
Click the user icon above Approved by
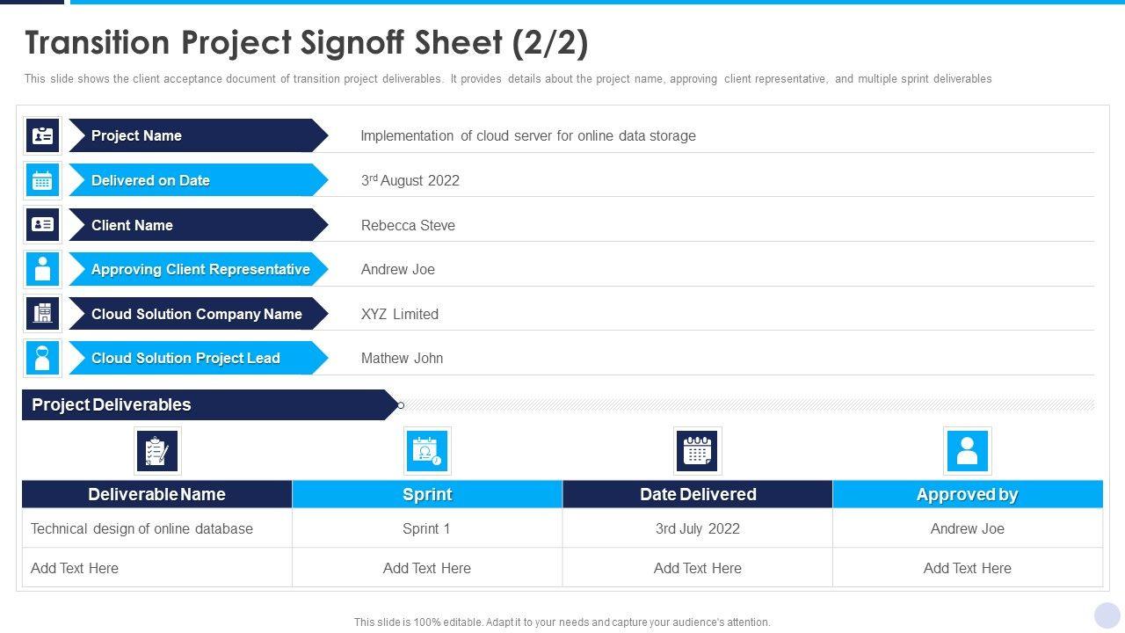coord(967,451)
